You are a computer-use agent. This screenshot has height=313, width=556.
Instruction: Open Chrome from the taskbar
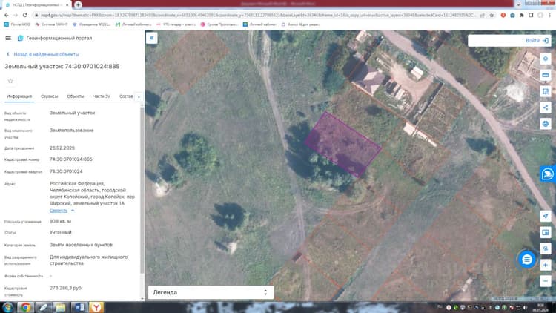(25, 307)
